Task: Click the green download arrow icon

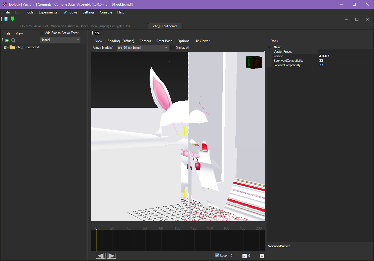Action: point(12,19)
